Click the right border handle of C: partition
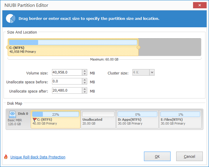The width and height of the screenshot is (209, 167). click(138, 47)
